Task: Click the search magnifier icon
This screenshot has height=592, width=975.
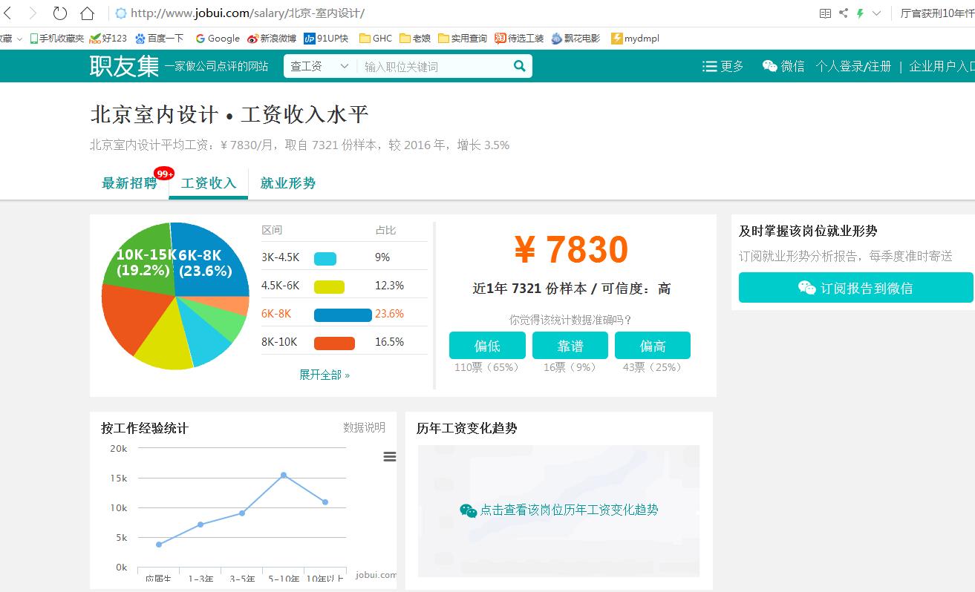Action: pos(519,66)
